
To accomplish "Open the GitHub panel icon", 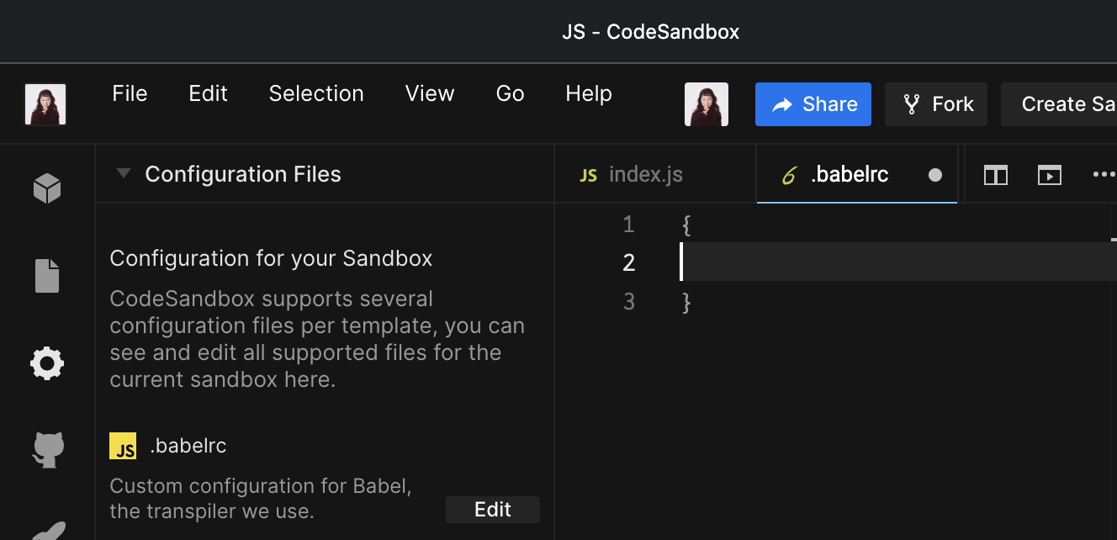I will pyautogui.click(x=47, y=450).
